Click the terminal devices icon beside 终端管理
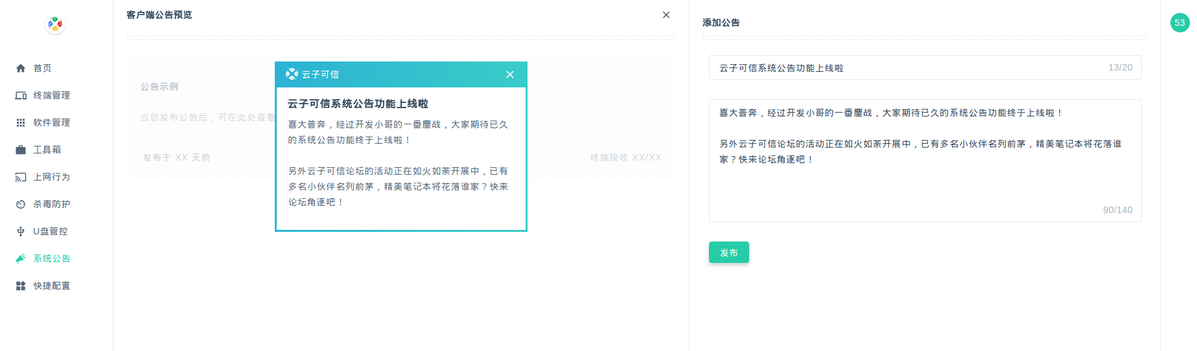 [x=21, y=95]
